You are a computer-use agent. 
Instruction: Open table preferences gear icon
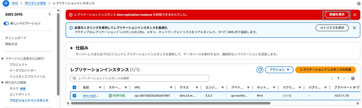353,78
